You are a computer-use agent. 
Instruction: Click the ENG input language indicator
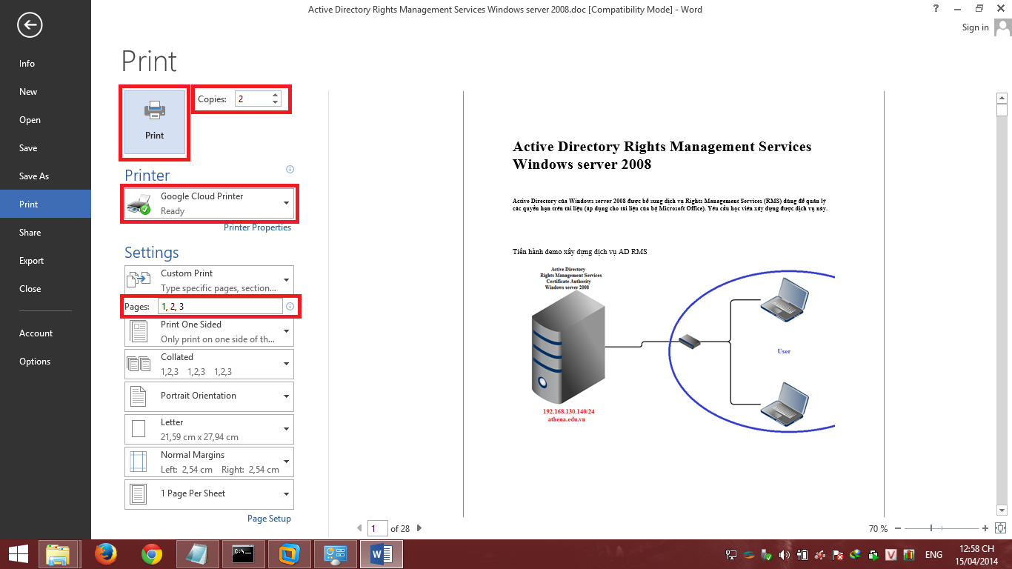(x=933, y=555)
